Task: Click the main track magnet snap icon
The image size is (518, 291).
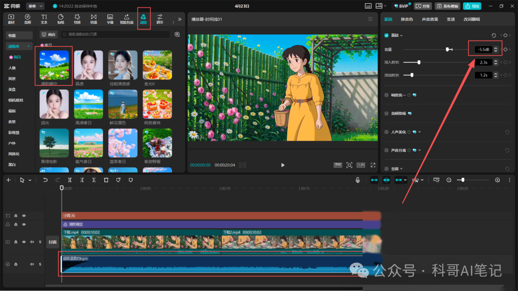Action: [374, 180]
